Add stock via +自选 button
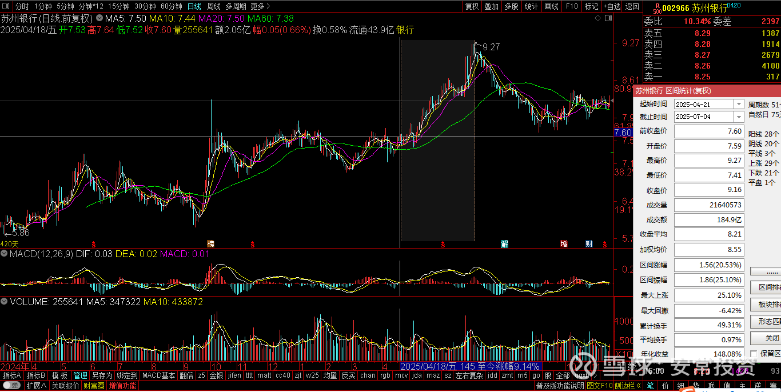 point(611,6)
